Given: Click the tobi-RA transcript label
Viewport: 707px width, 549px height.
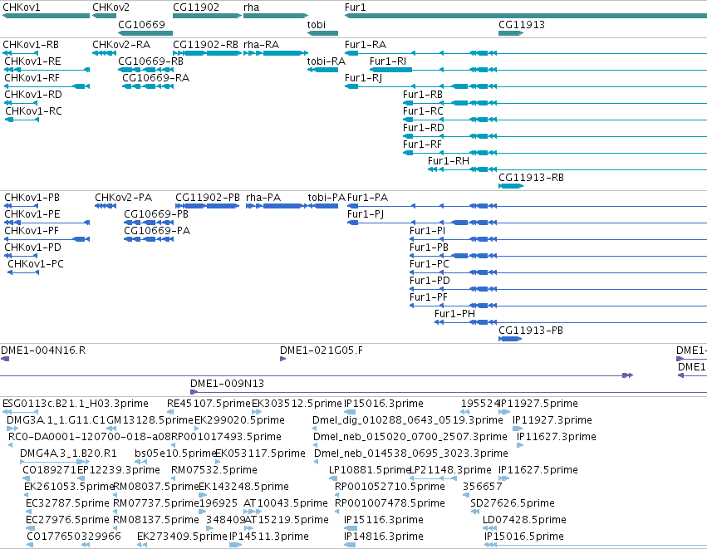Looking at the screenshot, I should click(x=326, y=61).
